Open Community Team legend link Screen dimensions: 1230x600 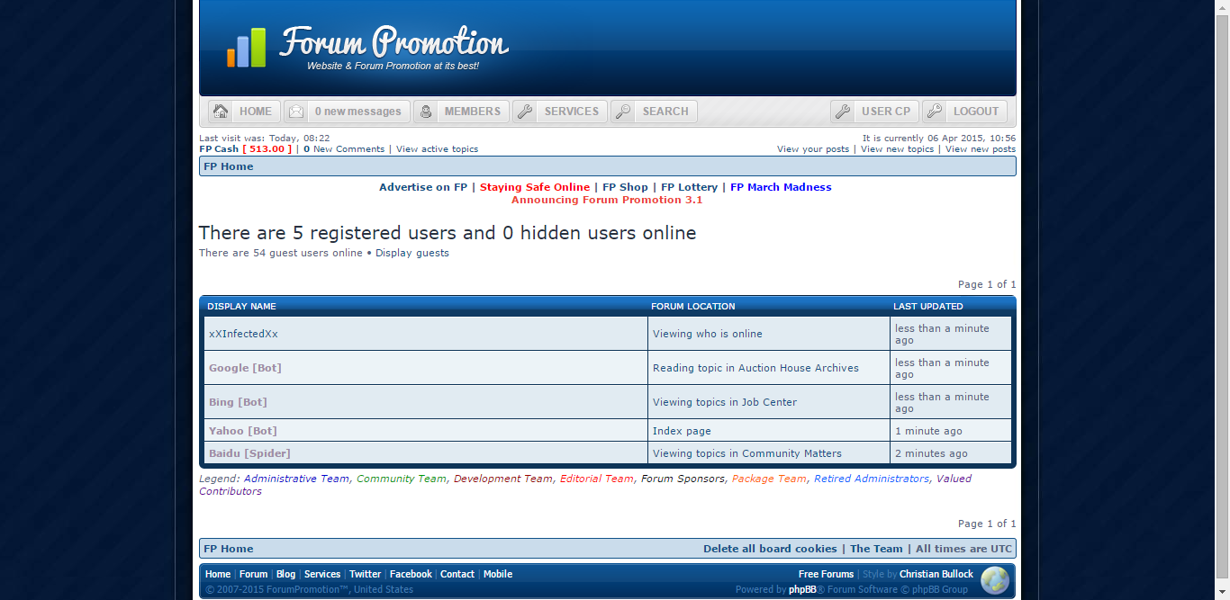(401, 479)
